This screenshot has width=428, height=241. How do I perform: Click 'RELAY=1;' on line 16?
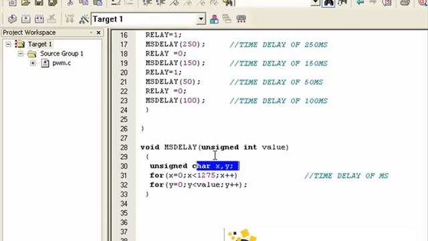163,35
